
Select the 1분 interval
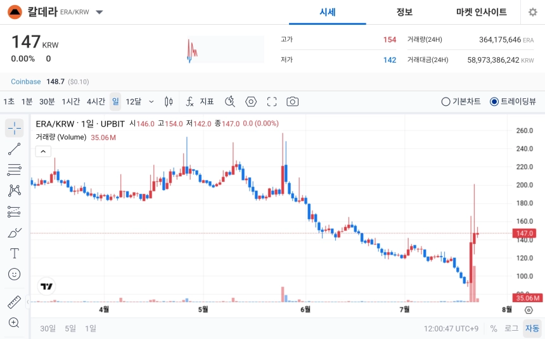coord(27,101)
